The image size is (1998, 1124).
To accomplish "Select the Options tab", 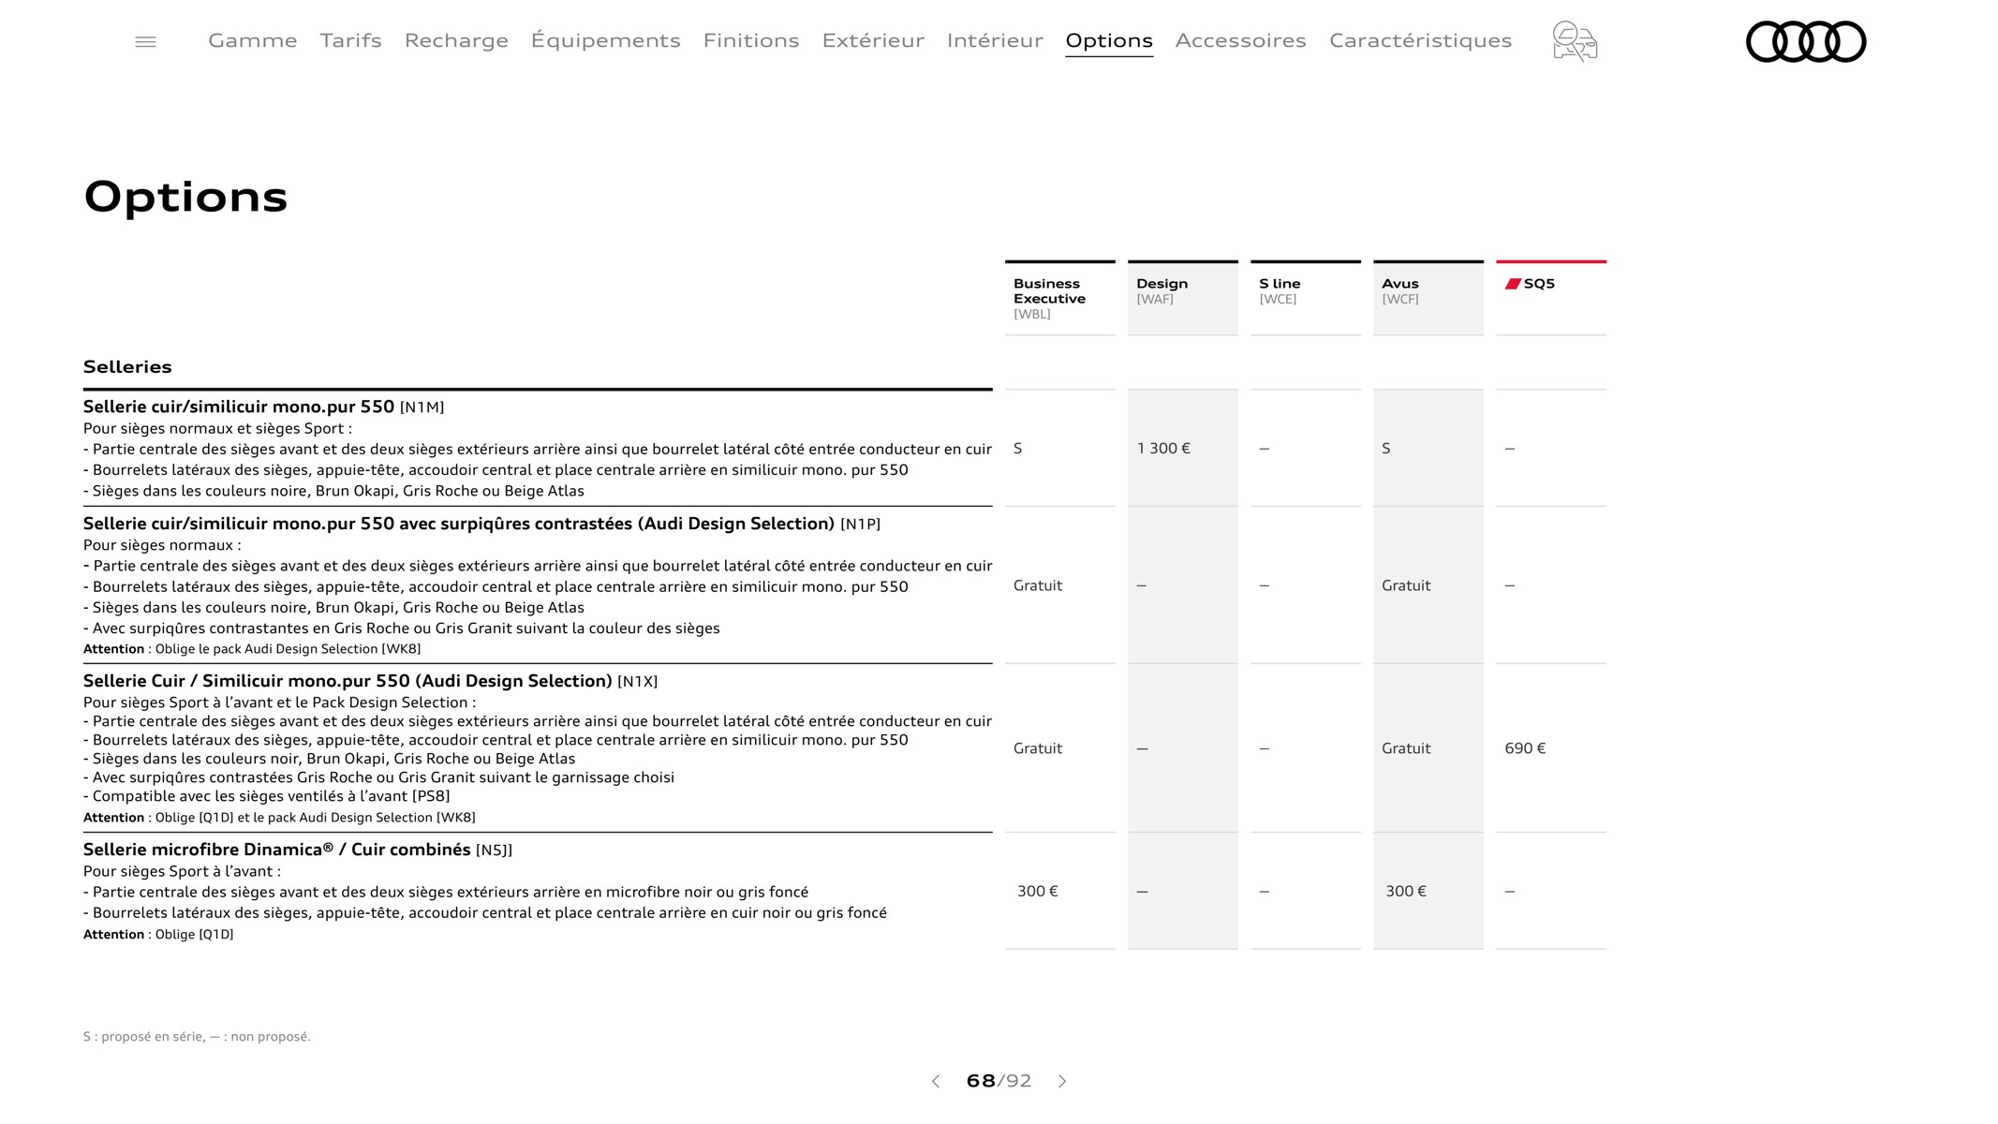I will (x=1109, y=40).
